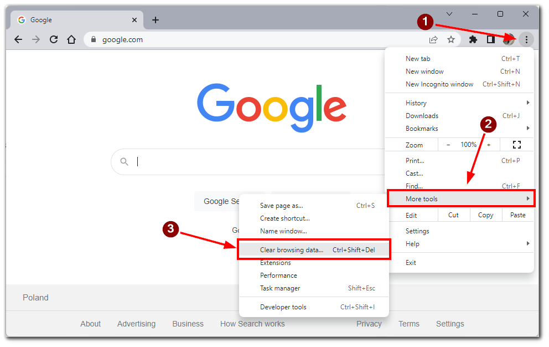Select Find... in the menu
The height and width of the screenshot is (347, 549).
(x=459, y=186)
